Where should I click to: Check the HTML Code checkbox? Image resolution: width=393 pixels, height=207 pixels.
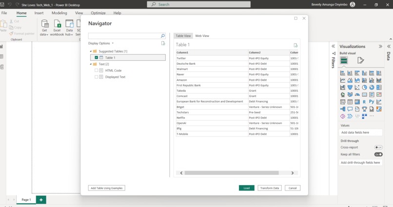pyautogui.click(x=96, y=70)
